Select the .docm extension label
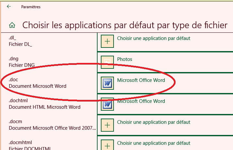The height and width of the screenshot is (150, 233). pyautogui.click(x=15, y=122)
